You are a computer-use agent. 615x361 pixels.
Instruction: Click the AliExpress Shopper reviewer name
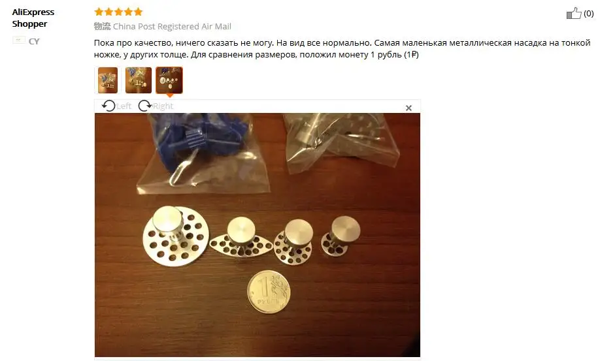coord(33,18)
